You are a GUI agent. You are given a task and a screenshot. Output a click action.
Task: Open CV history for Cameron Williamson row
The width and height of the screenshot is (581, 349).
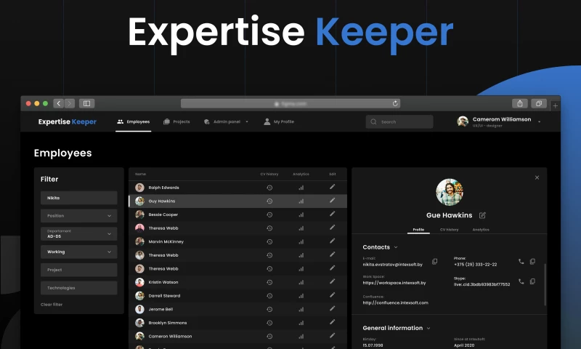[x=269, y=337]
